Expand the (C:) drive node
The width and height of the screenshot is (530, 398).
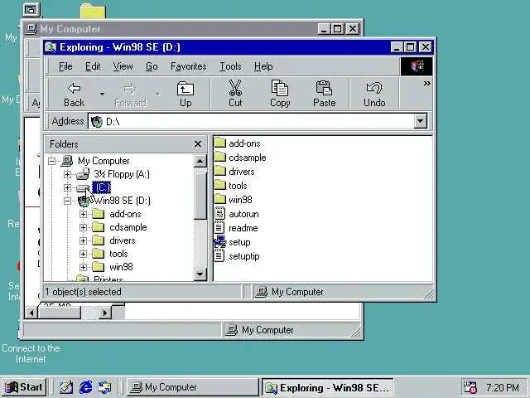click(x=67, y=187)
